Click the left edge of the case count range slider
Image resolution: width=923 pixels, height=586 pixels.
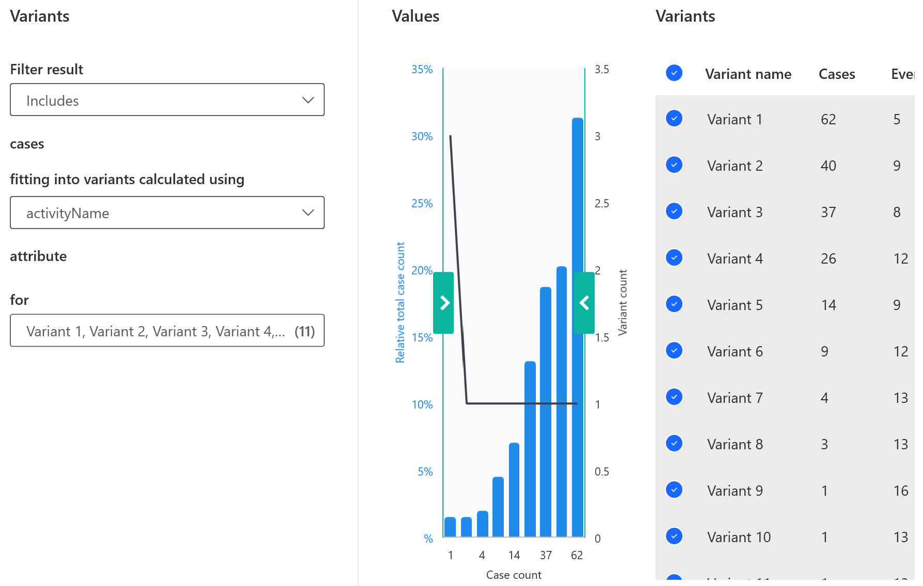coord(444,303)
